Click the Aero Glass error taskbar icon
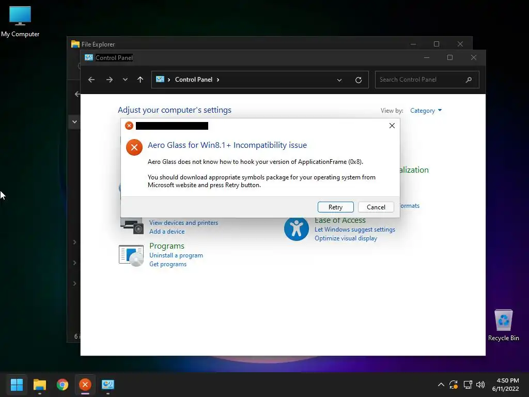Viewport: 529px width, 397px height. point(85,385)
